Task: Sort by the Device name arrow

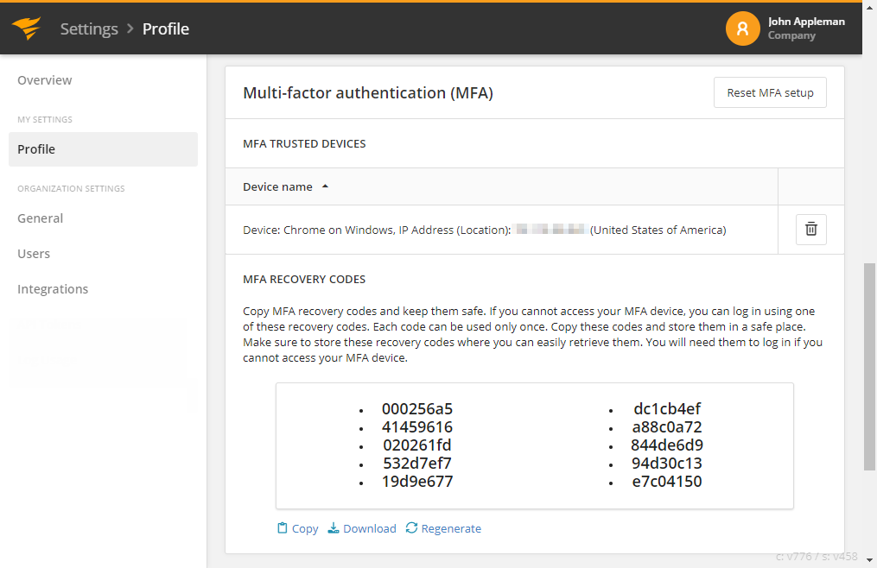Action: (325, 186)
